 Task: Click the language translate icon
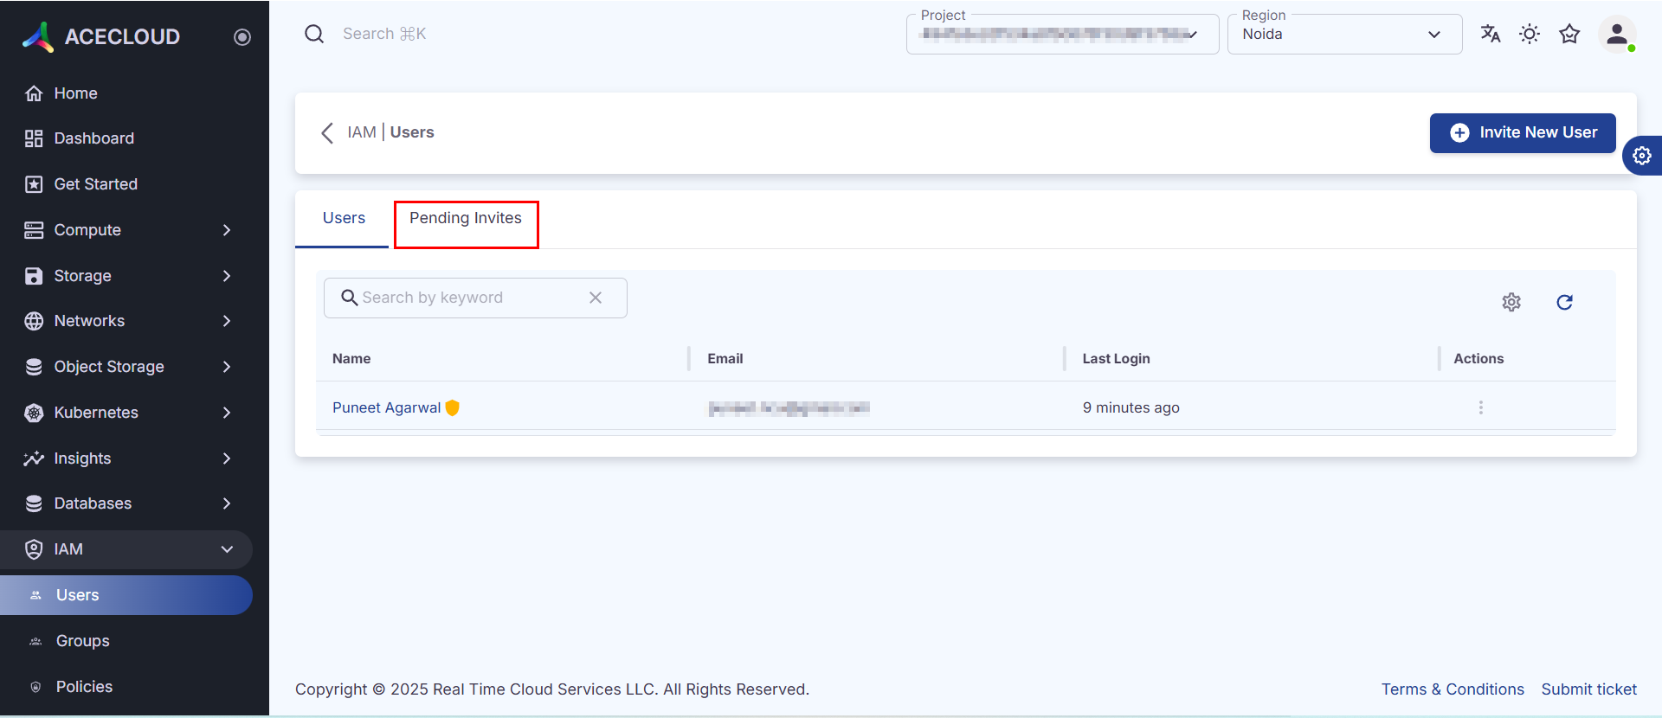1490,34
